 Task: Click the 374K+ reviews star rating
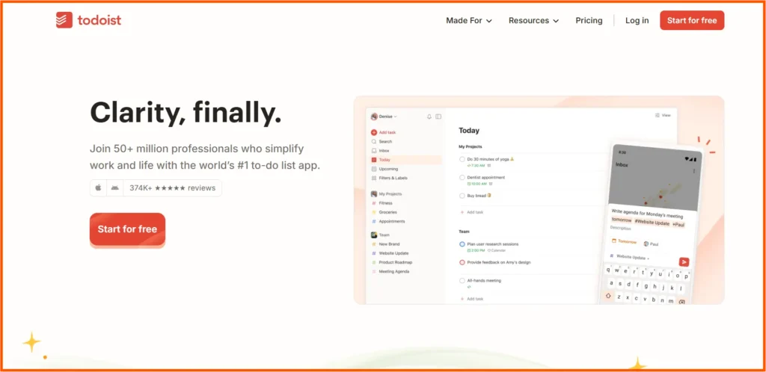pyautogui.click(x=172, y=187)
